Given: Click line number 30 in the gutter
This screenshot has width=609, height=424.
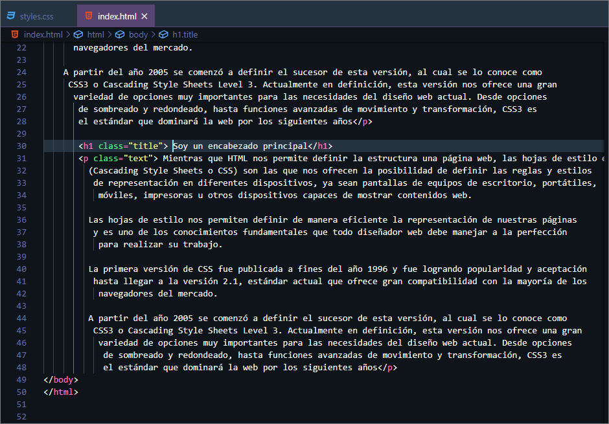Looking at the screenshot, I should (x=22, y=146).
